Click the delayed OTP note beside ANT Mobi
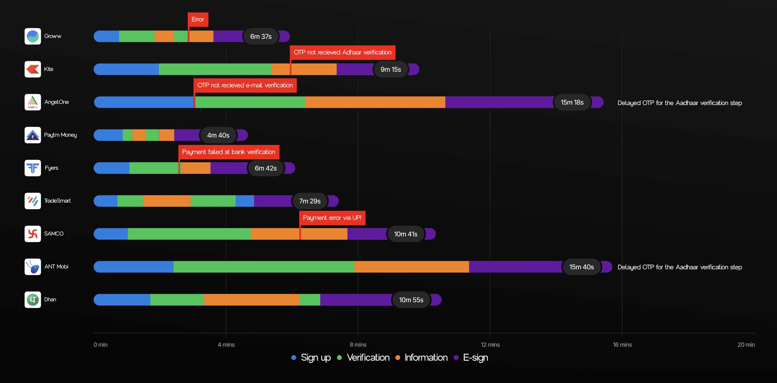 click(x=680, y=267)
